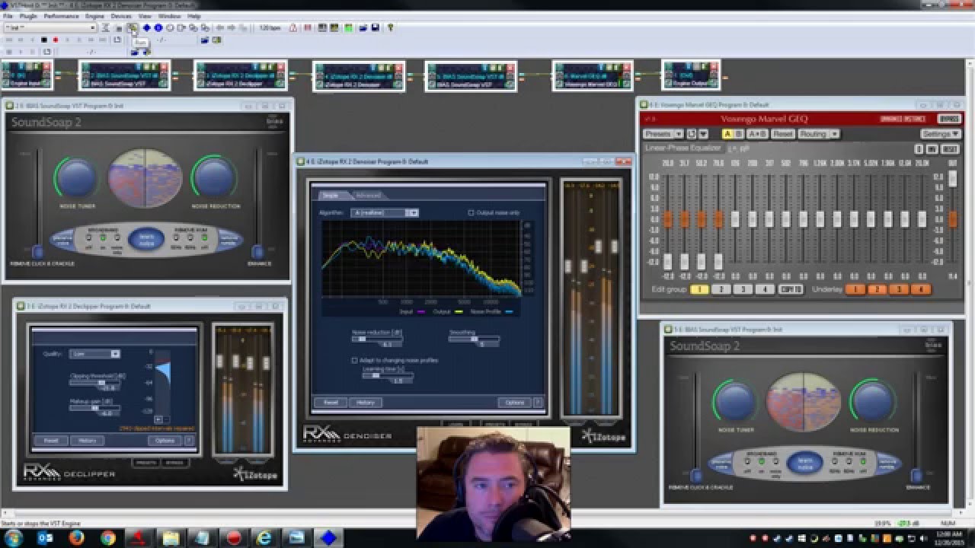975x548 pixels.
Task: Open the File menu
Action: (x=8, y=16)
